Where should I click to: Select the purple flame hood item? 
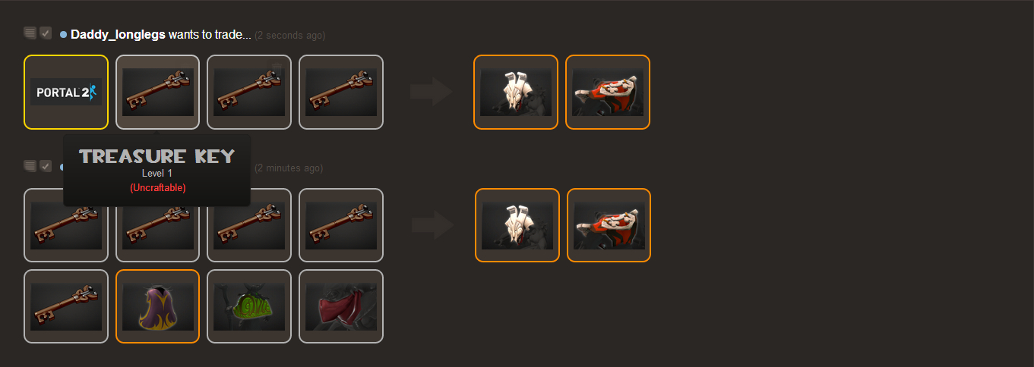(x=158, y=306)
